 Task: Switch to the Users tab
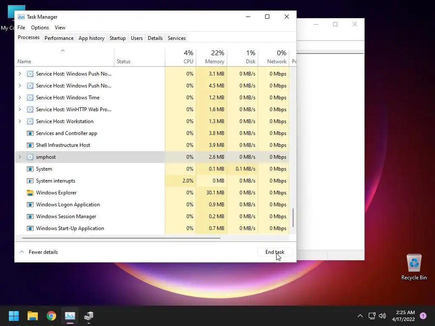click(136, 38)
